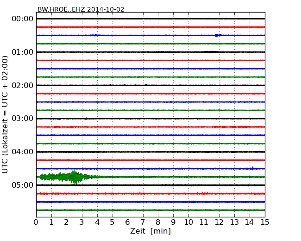Click the x-axis tick label 15

pyautogui.click(x=265, y=222)
